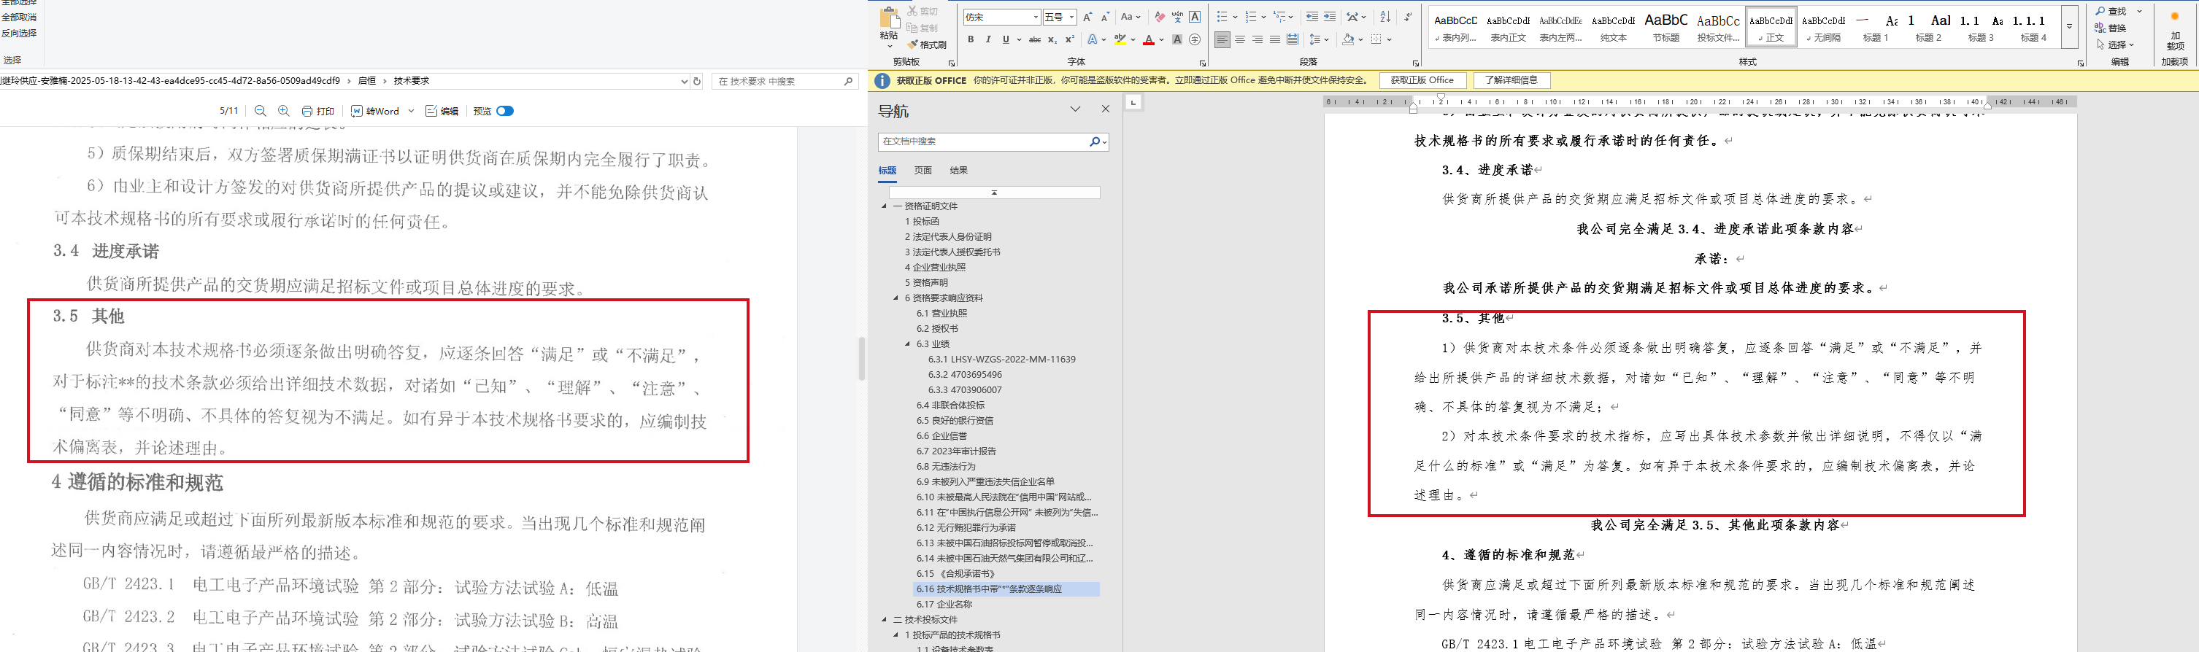The width and height of the screenshot is (2199, 652).
Task: Click 替换 replace in editing group
Action: click(2110, 28)
